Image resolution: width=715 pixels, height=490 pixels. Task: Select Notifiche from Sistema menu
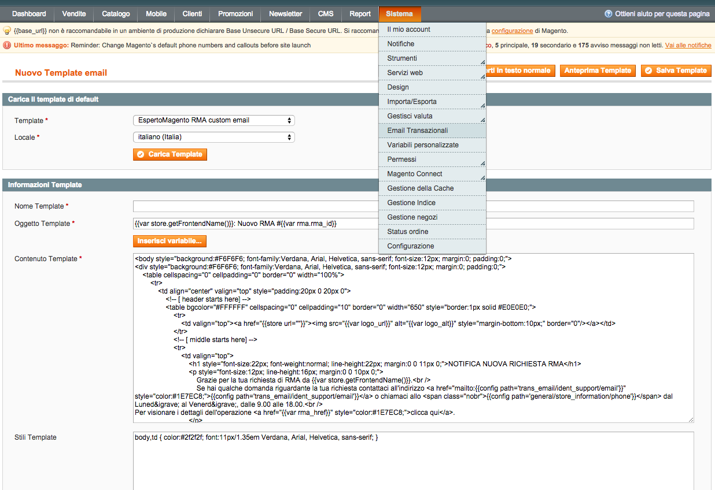pos(432,44)
